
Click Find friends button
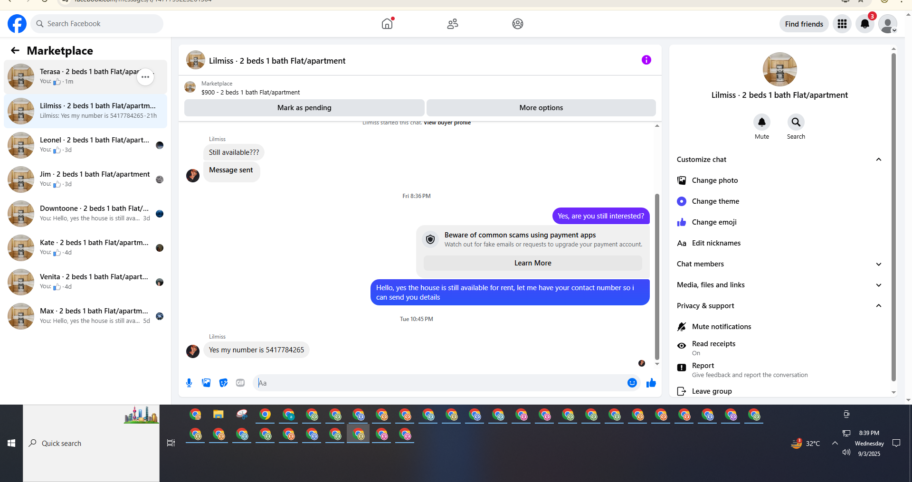(804, 24)
